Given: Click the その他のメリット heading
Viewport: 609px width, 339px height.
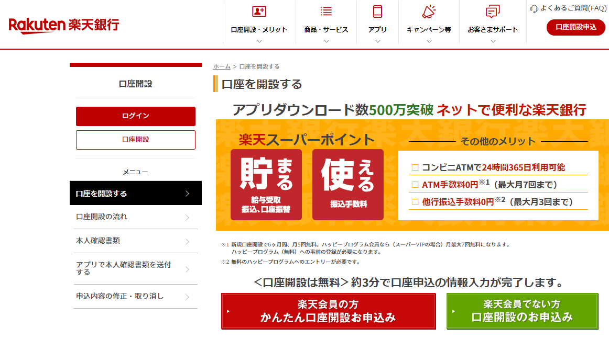Looking at the screenshot, I should tap(498, 142).
